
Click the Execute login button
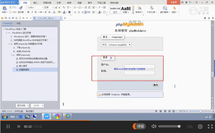pos(156,85)
